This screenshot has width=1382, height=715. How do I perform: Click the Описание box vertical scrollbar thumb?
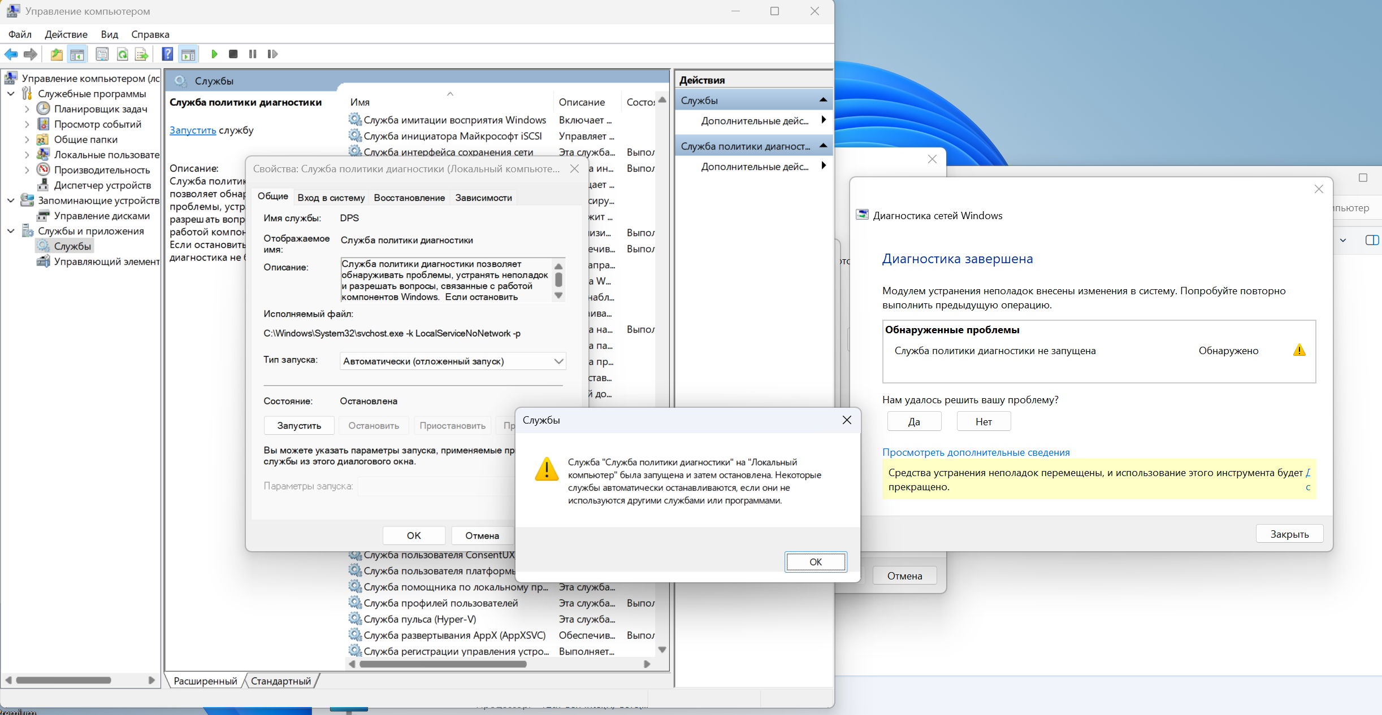tap(558, 279)
